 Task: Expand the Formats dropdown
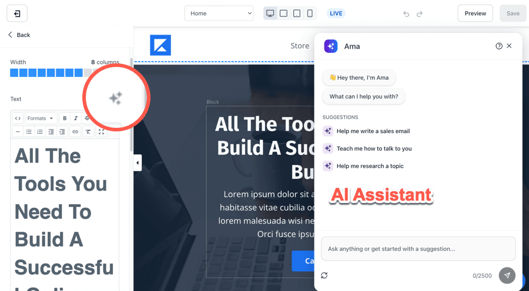pyautogui.click(x=40, y=119)
